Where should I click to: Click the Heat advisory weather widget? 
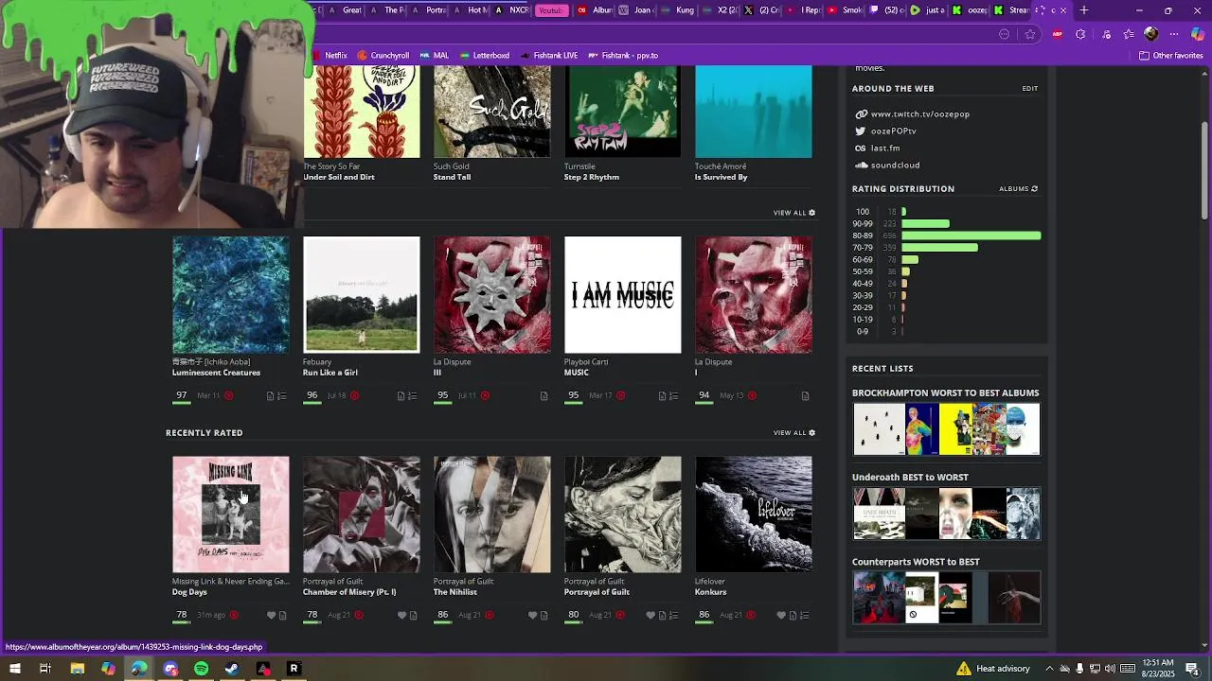tap(992, 669)
